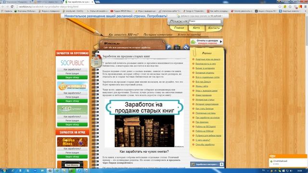This screenshot has width=308, height=173.
Task: Open rubric 'Работа на WMmail'
Action: point(205,131)
